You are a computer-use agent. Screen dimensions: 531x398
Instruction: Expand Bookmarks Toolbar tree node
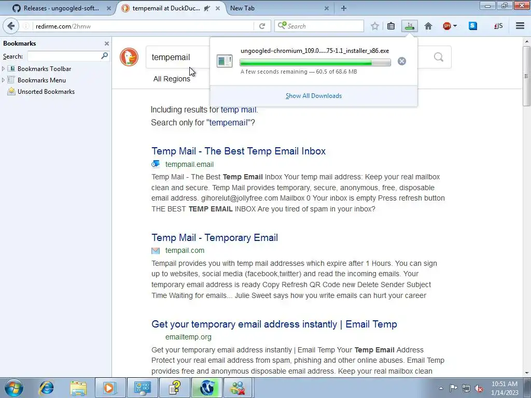4,69
